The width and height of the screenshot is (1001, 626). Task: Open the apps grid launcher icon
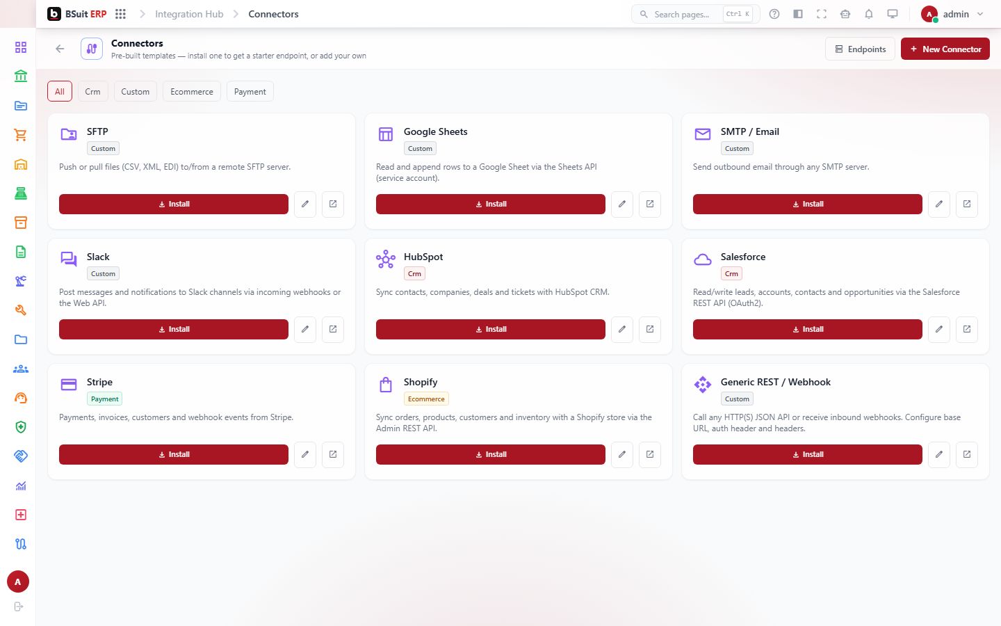point(120,14)
